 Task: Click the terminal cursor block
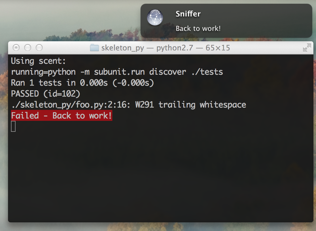point(13,126)
